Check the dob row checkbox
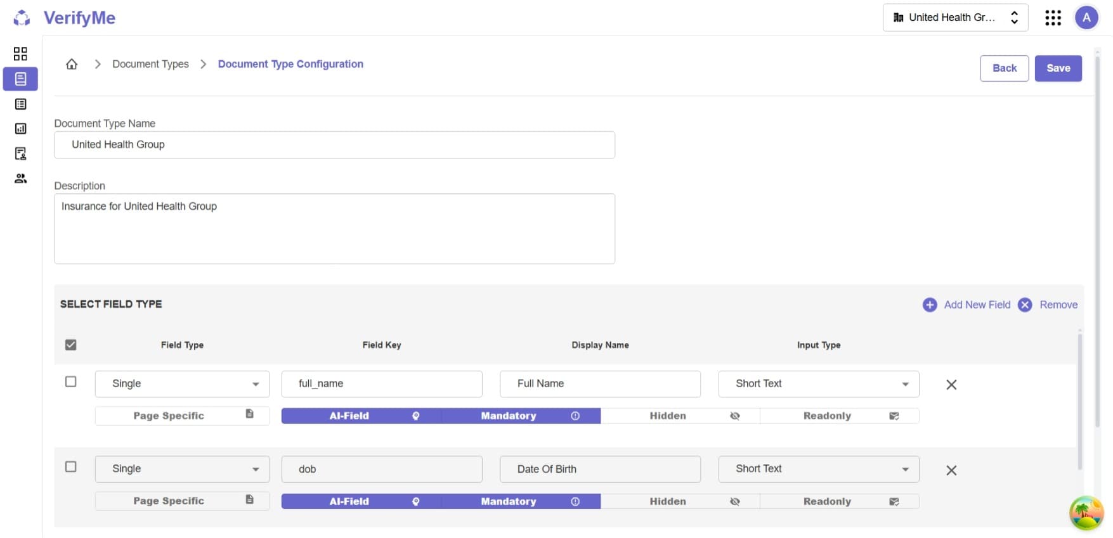Image resolution: width=1113 pixels, height=538 pixels. point(71,466)
